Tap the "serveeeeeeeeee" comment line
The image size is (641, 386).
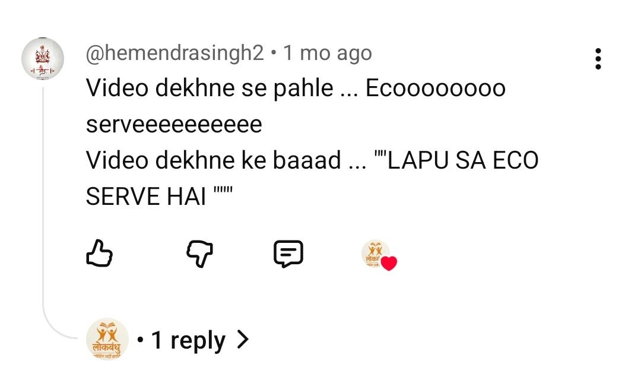coord(174,125)
